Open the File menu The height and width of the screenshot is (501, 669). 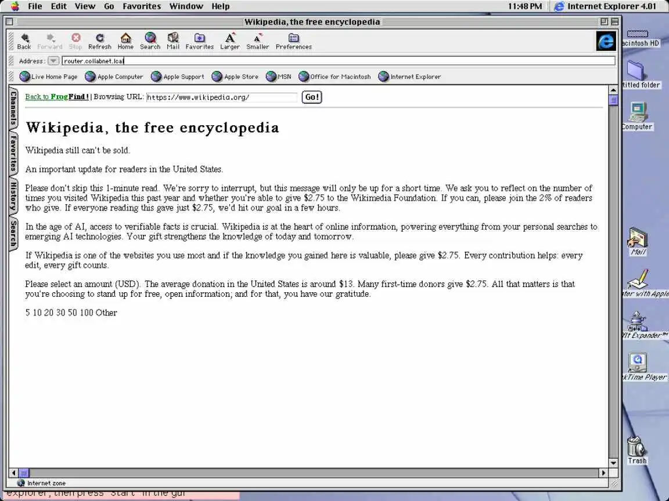(x=35, y=6)
